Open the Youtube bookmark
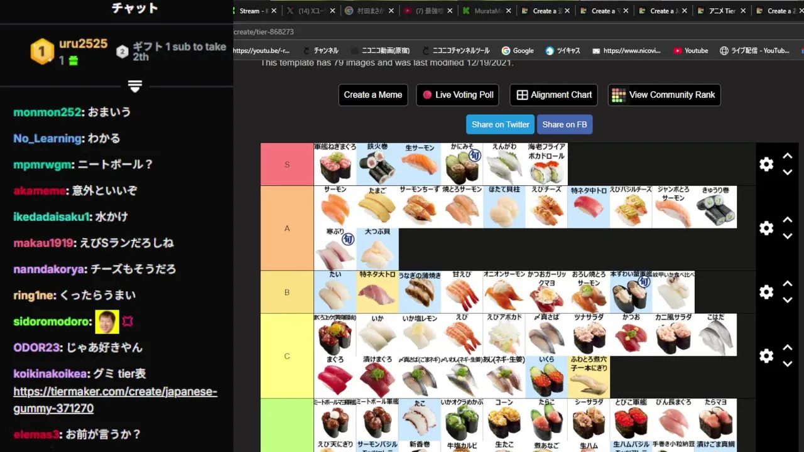The image size is (804, 452). (x=690, y=51)
